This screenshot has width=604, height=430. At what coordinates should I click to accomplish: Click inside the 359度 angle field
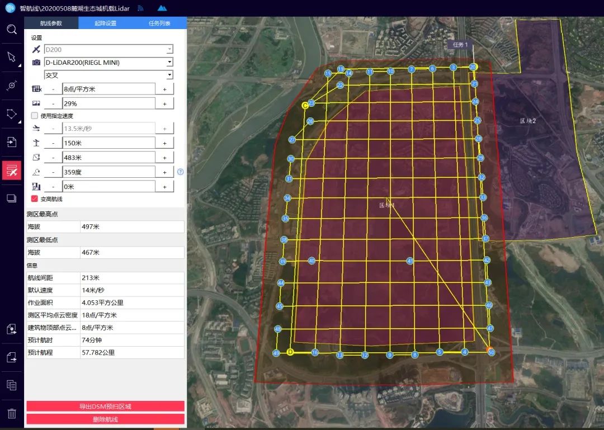pyautogui.click(x=108, y=172)
